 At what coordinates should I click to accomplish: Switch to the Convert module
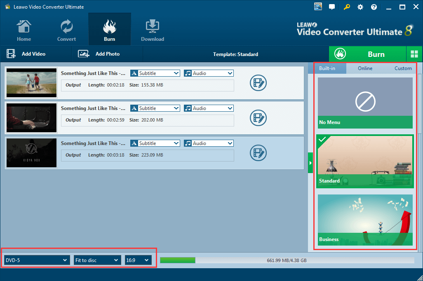66,30
